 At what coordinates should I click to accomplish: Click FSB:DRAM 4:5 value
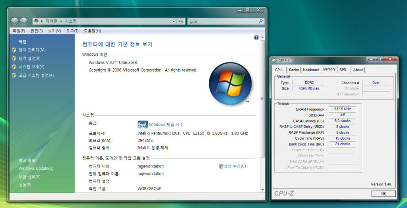pyautogui.click(x=343, y=115)
